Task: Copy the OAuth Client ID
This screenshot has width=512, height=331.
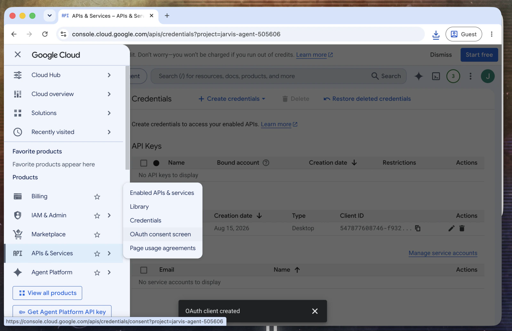Action: click(418, 228)
